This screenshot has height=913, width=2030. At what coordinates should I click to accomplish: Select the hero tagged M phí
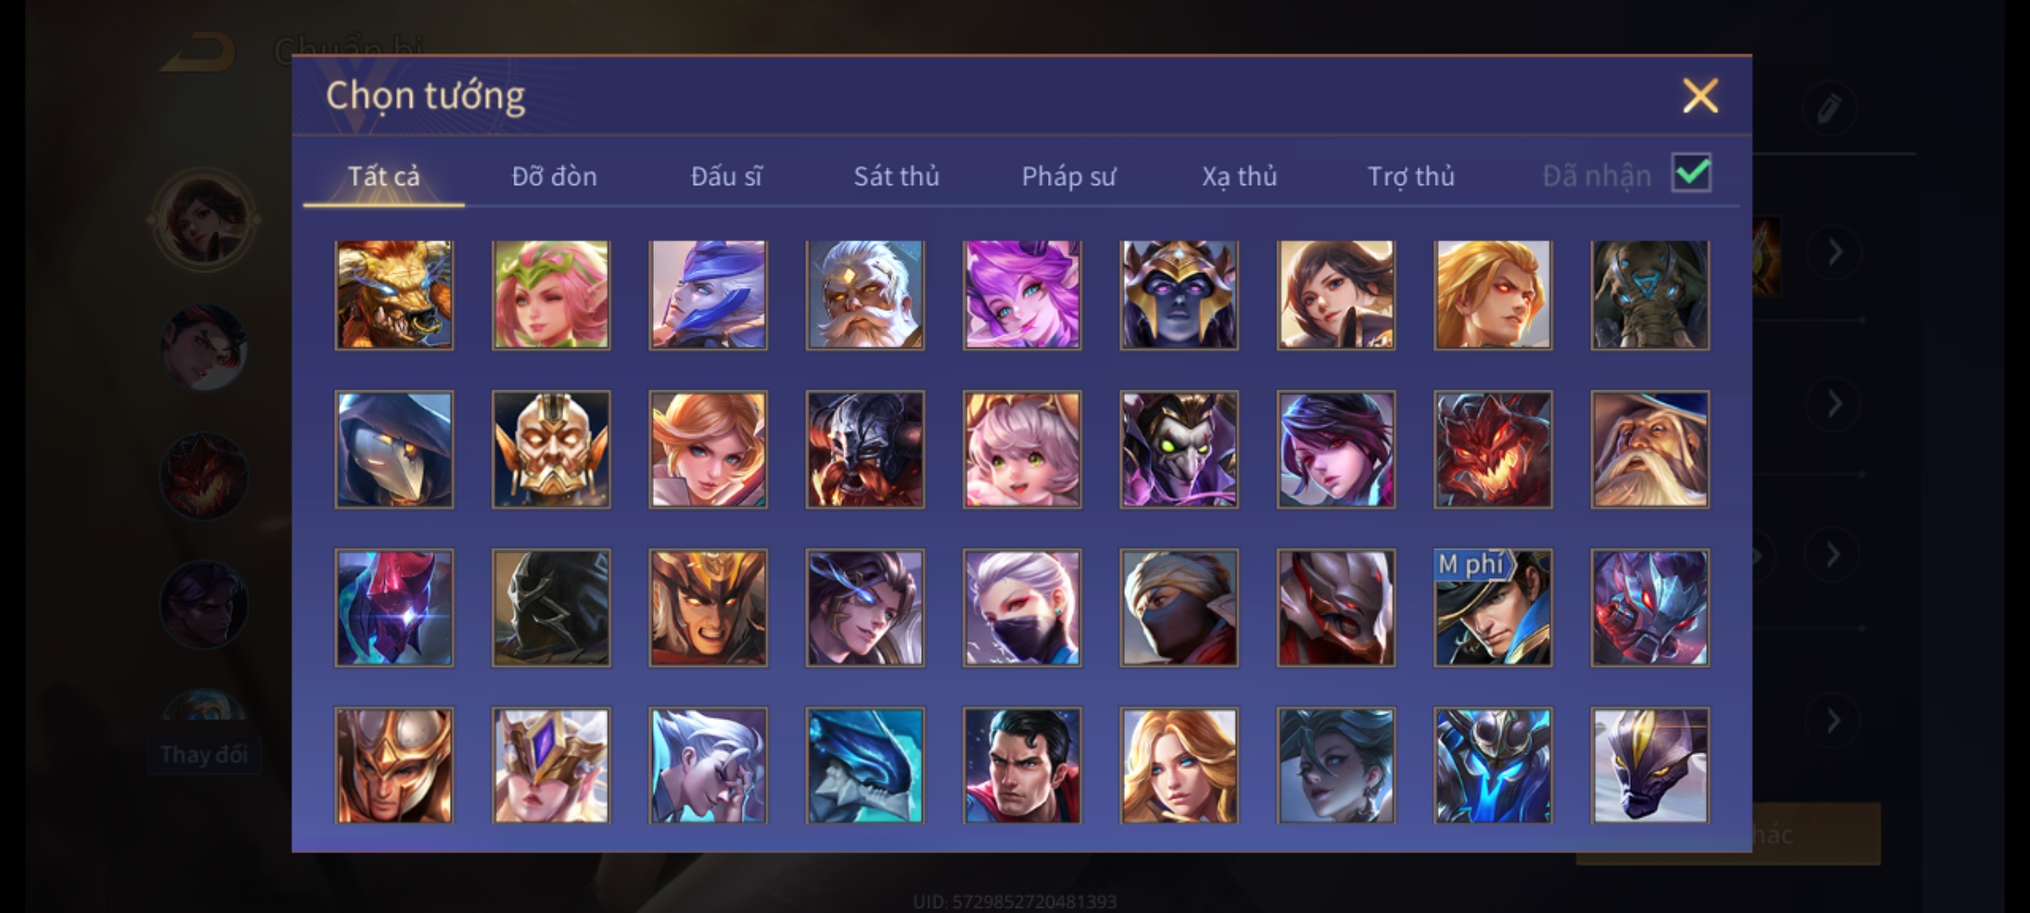pos(1493,607)
